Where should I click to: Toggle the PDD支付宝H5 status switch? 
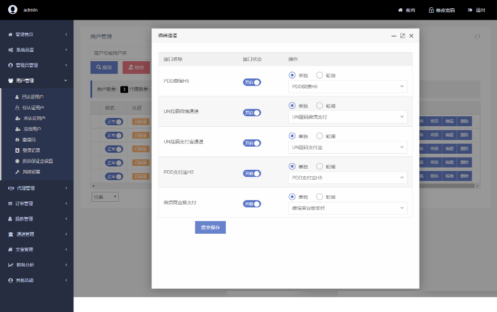tap(252, 174)
